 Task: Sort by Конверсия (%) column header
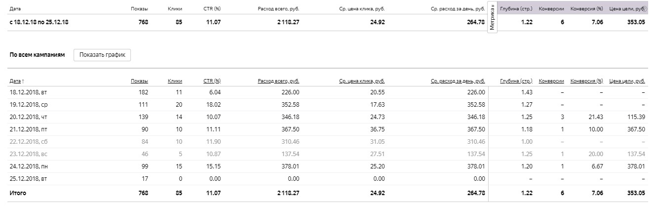586,81
